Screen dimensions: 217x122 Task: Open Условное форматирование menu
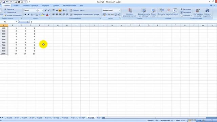point(130,13)
